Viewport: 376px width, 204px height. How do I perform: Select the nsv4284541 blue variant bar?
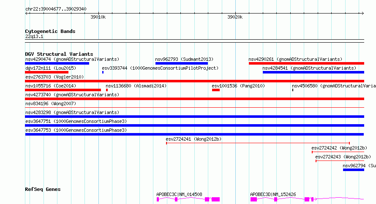pyautogui.click(x=313, y=72)
